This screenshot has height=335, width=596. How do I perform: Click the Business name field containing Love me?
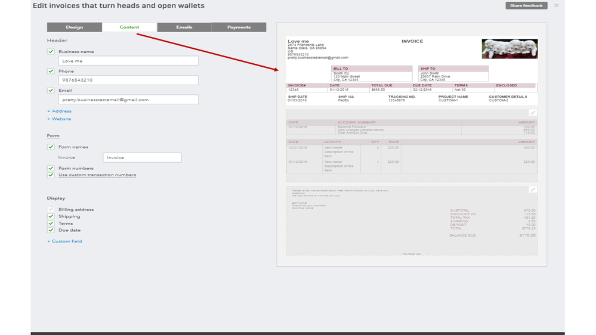[x=128, y=61]
